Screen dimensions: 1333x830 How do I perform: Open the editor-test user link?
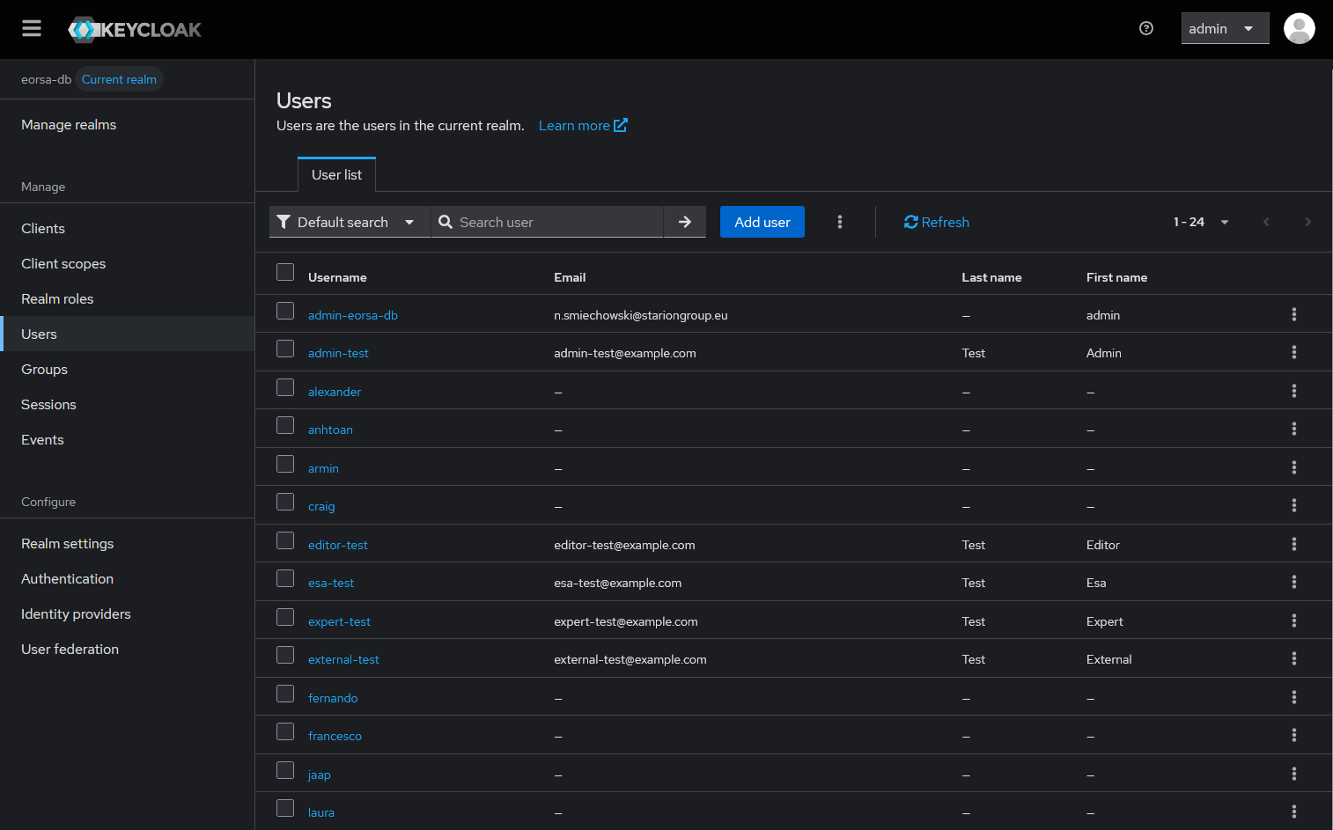point(338,545)
